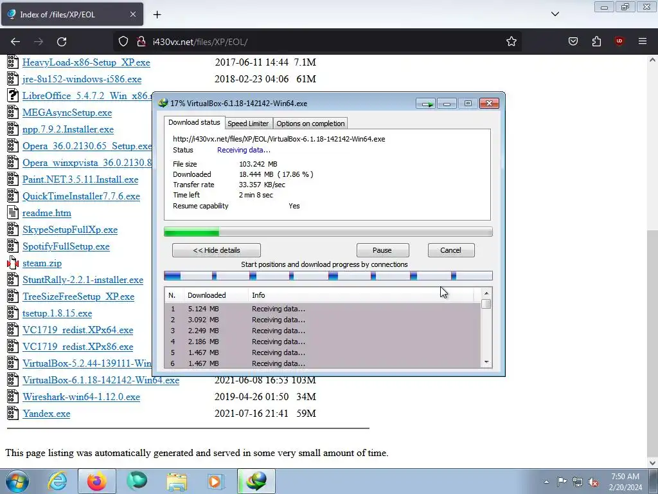
Task: Click the address bar URL i430vx.net/files/XP/EOL/
Action: tap(200, 42)
